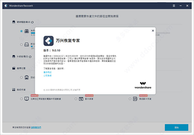Open the contact us link at bottom

pos(36,127)
